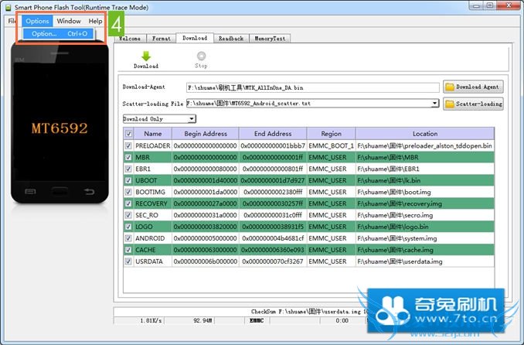
Task: Toggle the USRDATA partition checkbox
Action: pyautogui.click(x=128, y=261)
